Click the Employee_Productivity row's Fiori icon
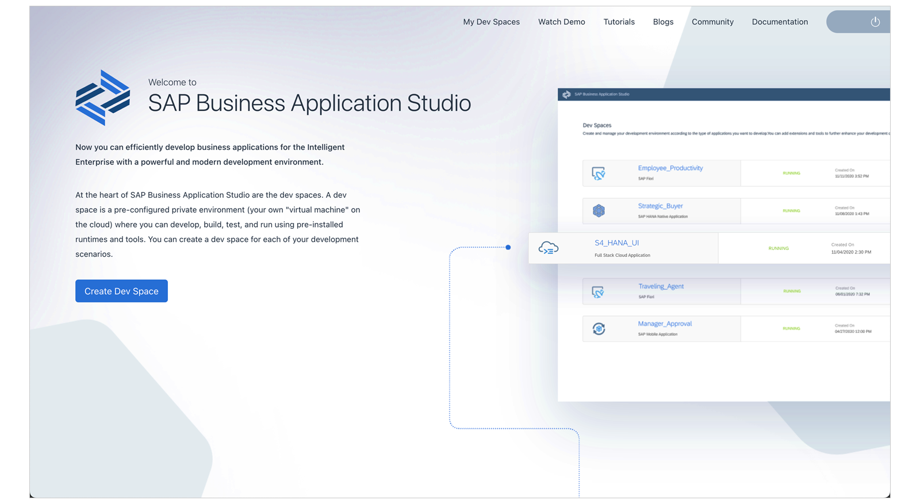 (x=599, y=173)
